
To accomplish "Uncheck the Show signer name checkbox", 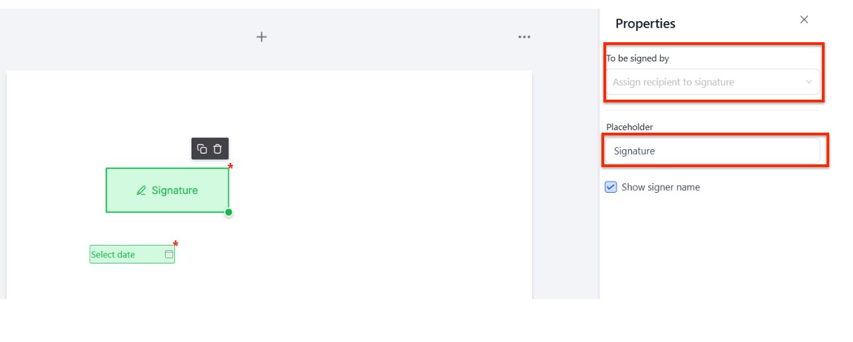I will tap(611, 187).
